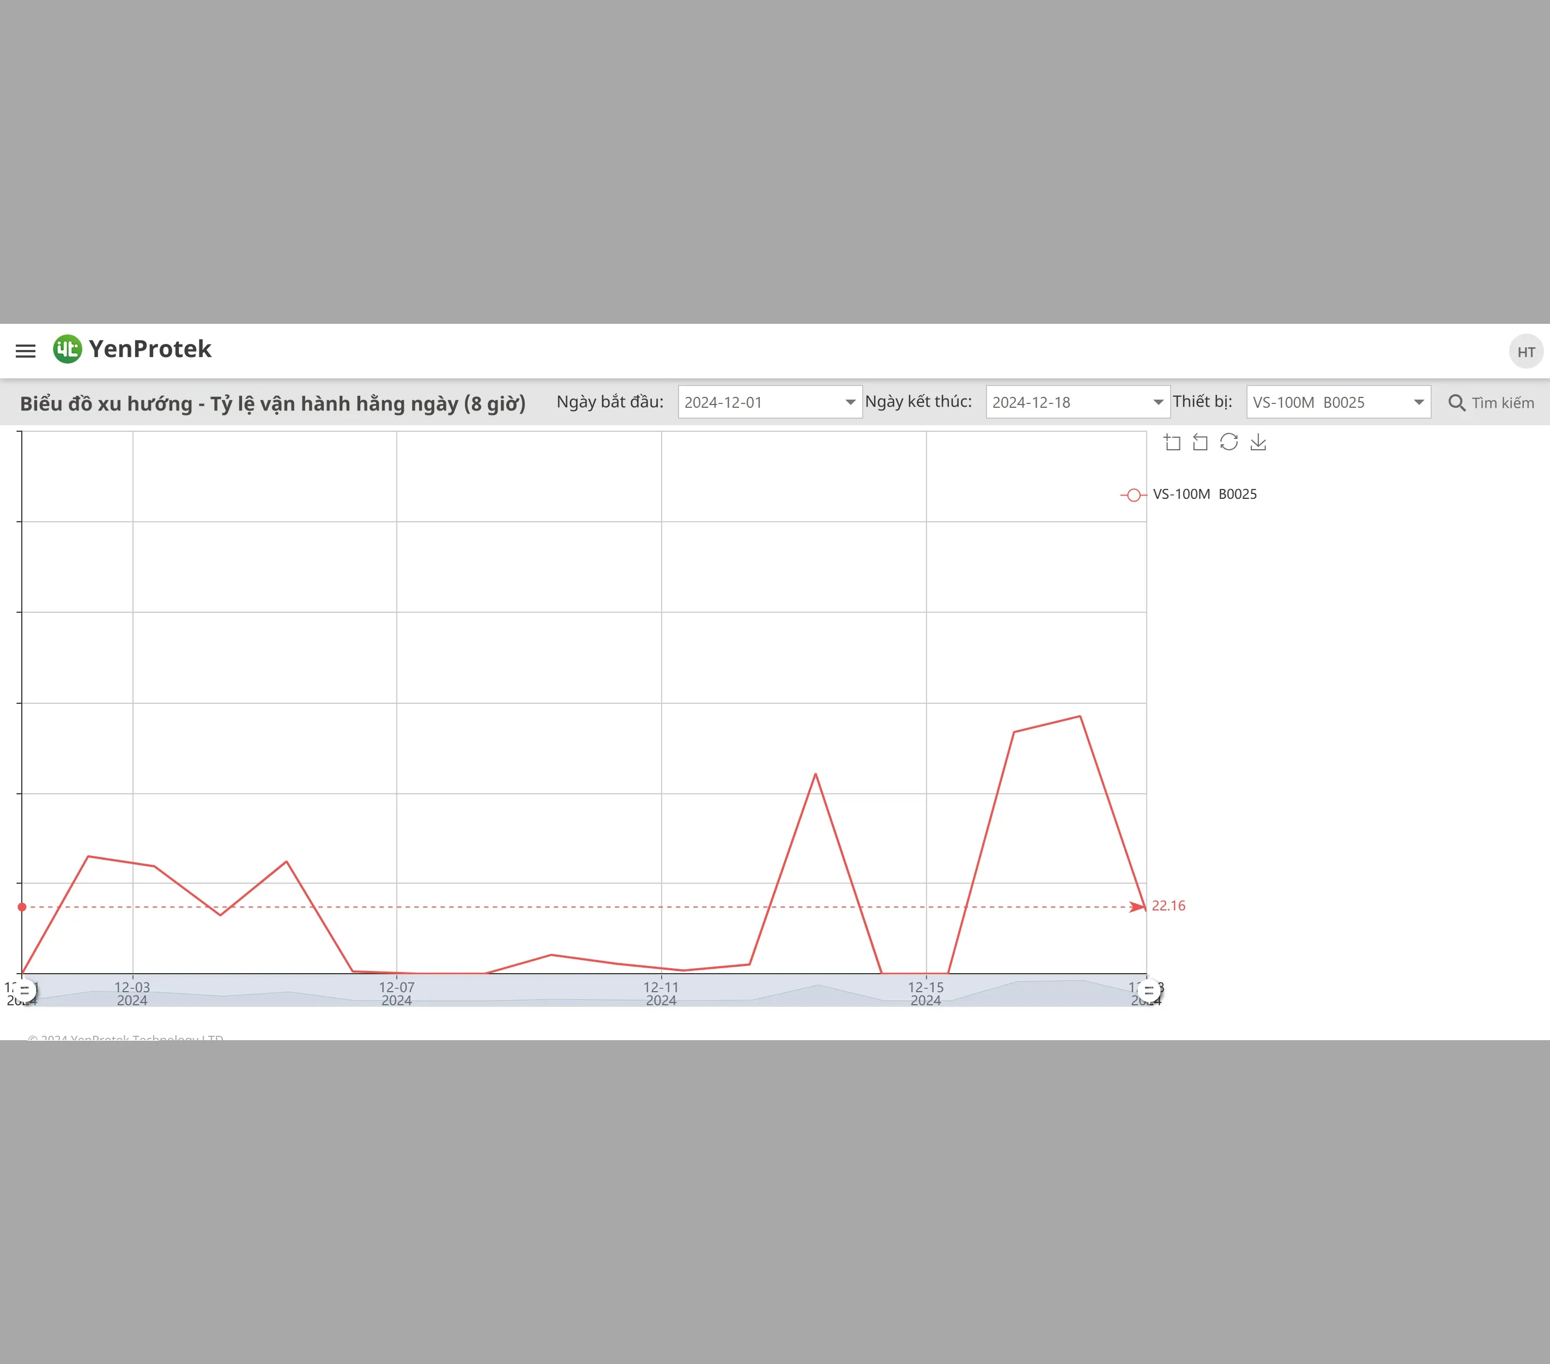The width and height of the screenshot is (1550, 1364).
Task: Restore the chart with refresh icon
Action: pyautogui.click(x=1229, y=442)
